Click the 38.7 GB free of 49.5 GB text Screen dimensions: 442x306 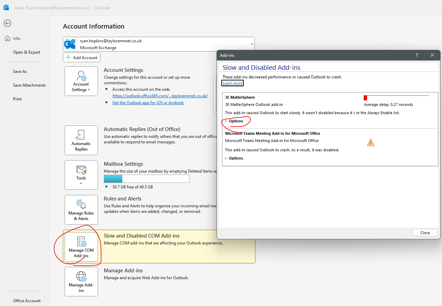click(132, 187)
